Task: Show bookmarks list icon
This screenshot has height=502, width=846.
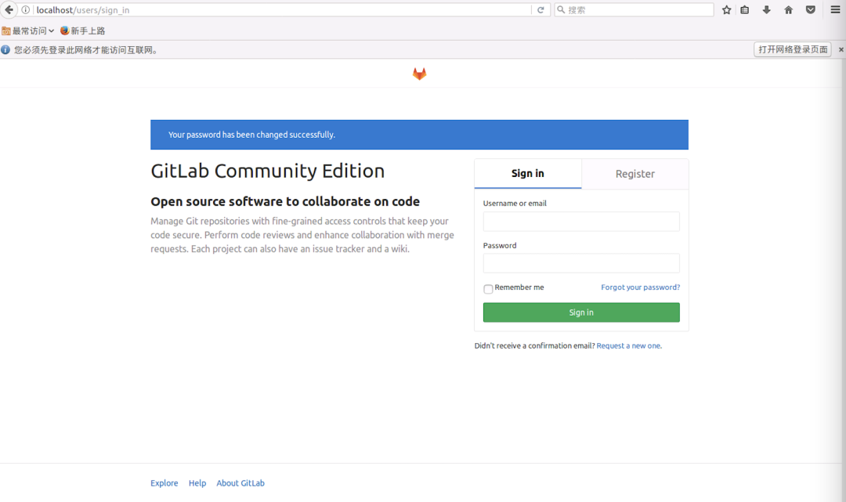Action: pyautogui.click(x=745, y=9)
